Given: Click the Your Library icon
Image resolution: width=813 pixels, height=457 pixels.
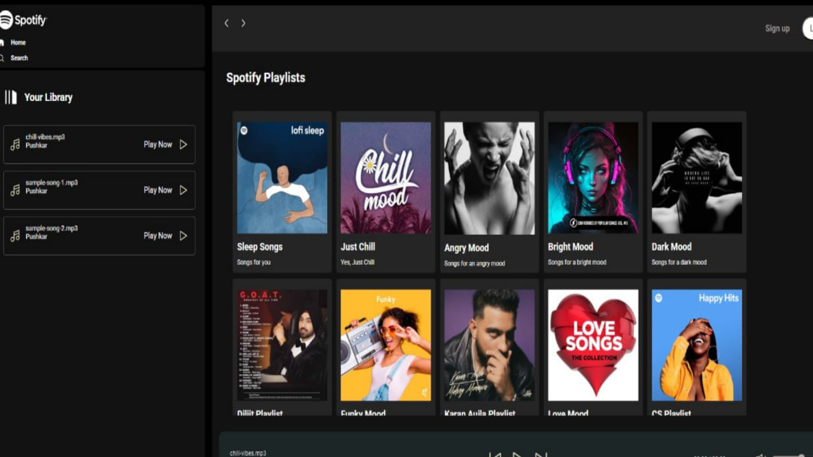Looking at the screenshot, I should [11, 97].
